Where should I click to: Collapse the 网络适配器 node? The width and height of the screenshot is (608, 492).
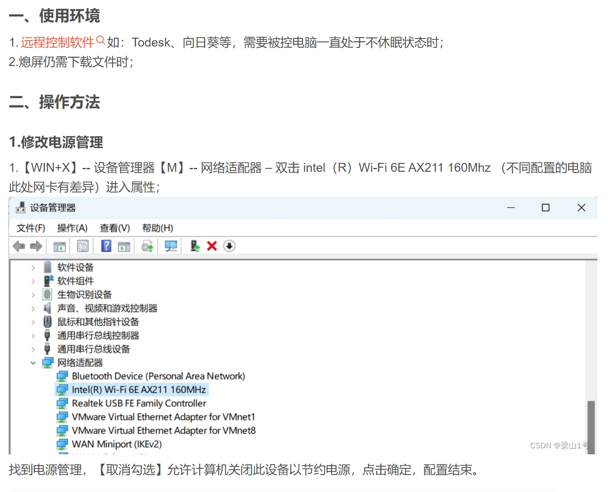pyautogui.click(x=33, y=363)
